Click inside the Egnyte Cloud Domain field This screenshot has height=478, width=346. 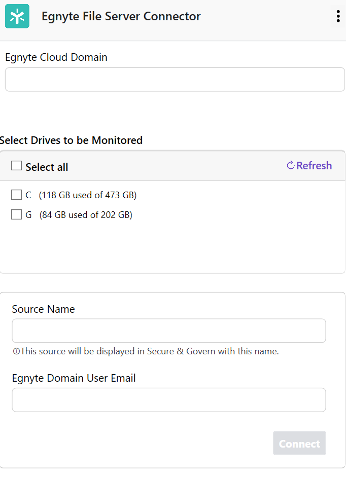pyautogui.click(x=175, y=79)
